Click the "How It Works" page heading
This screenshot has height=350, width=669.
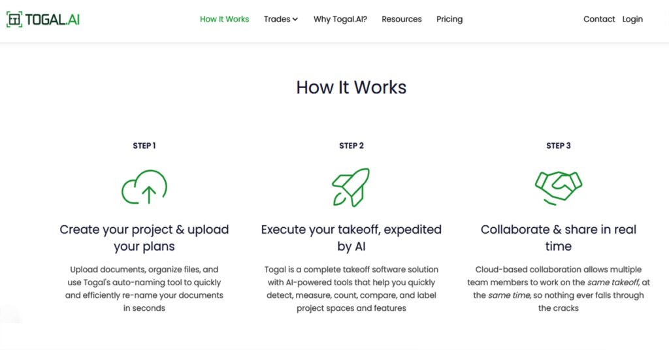351,87
